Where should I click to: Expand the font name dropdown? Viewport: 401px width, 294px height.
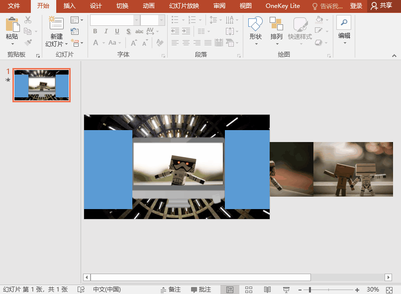(x=136, y=20)
